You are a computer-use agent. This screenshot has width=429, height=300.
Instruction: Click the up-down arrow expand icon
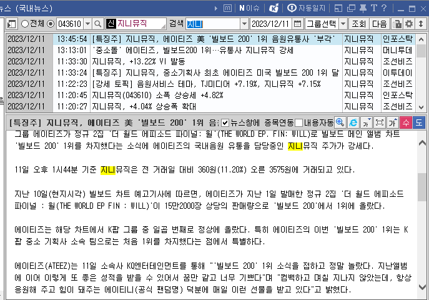coord(421,24)
